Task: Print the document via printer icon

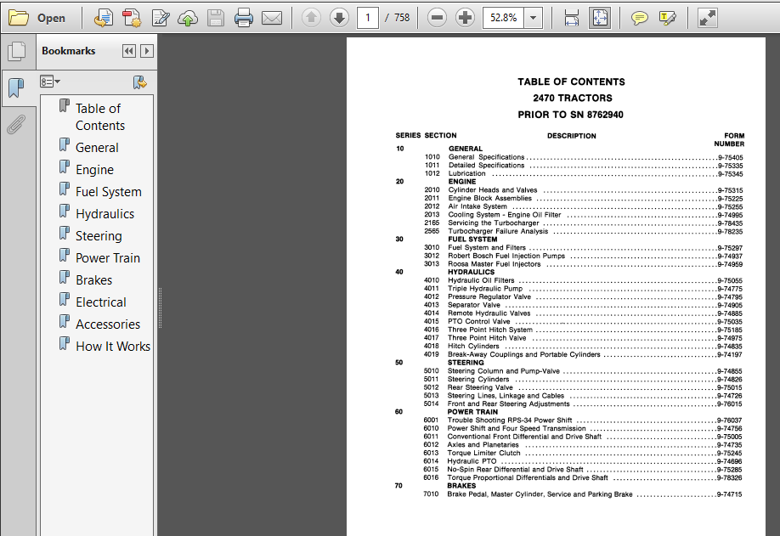Action: [x=244, y=18]
